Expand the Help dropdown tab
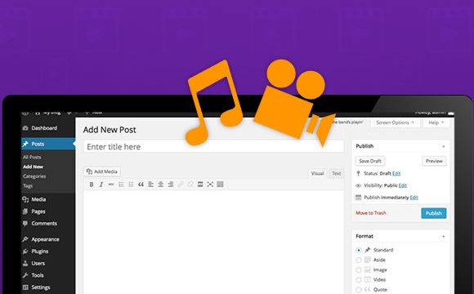 [436, 122]
